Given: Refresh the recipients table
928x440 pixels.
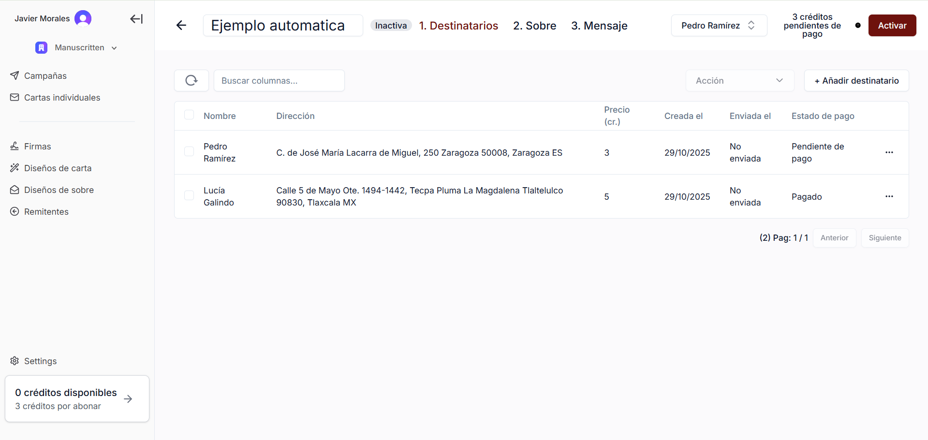Looking at the screenshot, I should click(x=191, y=80).
